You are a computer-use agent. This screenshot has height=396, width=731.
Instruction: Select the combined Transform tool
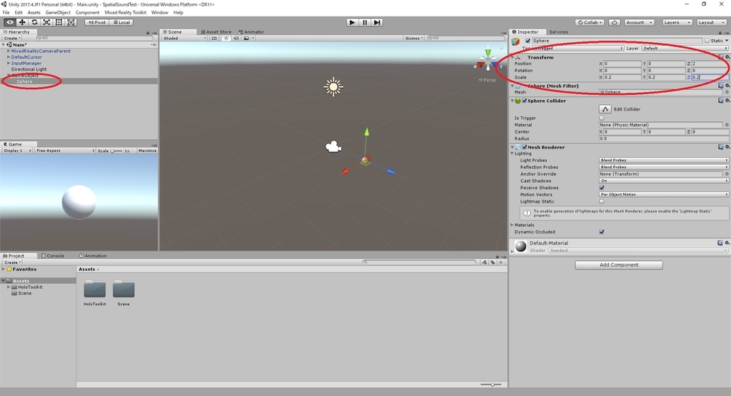click(71, 22)
